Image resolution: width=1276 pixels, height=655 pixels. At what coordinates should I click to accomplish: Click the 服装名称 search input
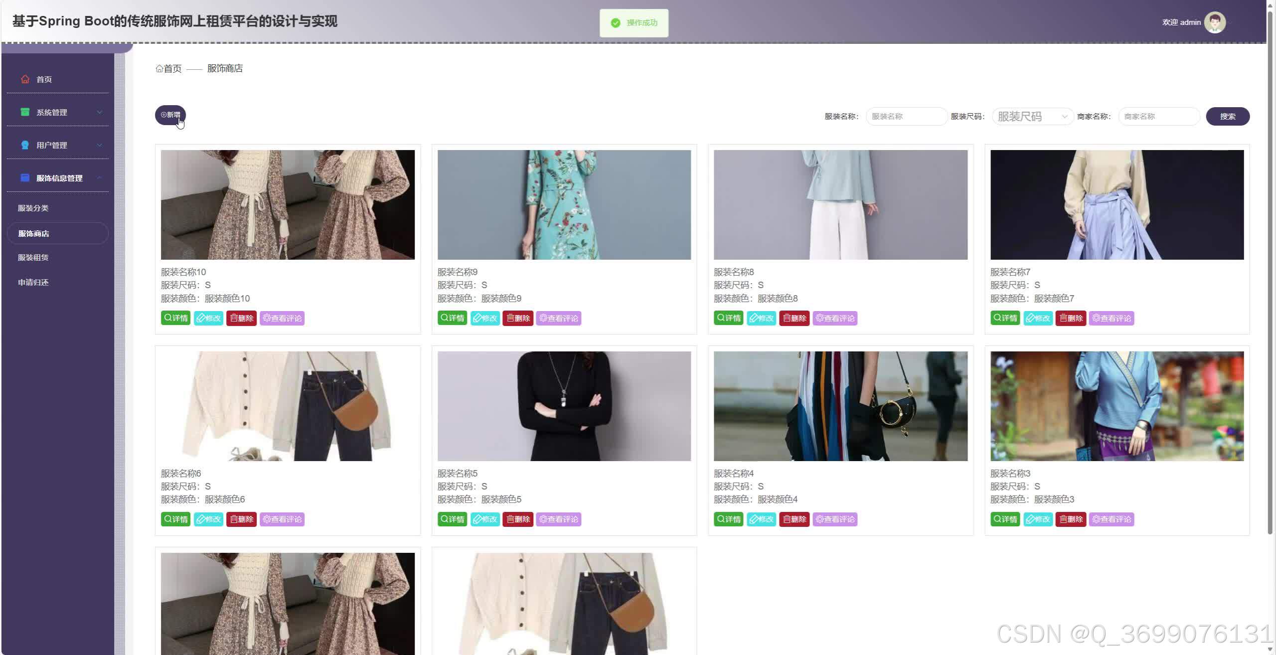[x=906, y=117]
